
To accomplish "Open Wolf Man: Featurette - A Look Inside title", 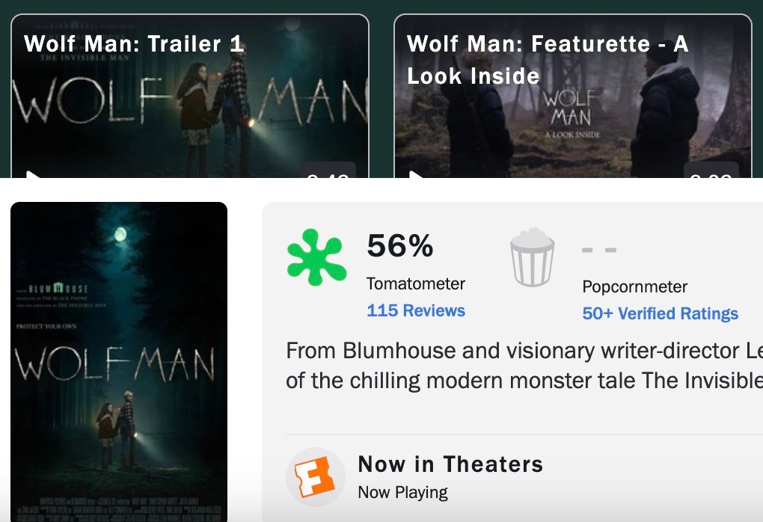I will tap(548, 60).
